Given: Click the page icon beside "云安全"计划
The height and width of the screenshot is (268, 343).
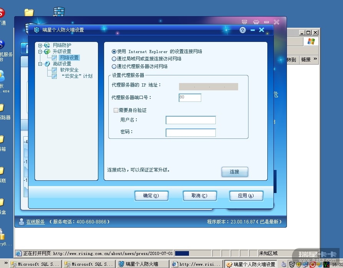Looking at the screenshot, I should pyautogui.click(x=54, y=76).
